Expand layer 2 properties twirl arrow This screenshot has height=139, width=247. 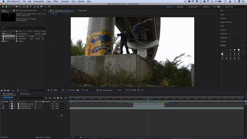(10, 106)
